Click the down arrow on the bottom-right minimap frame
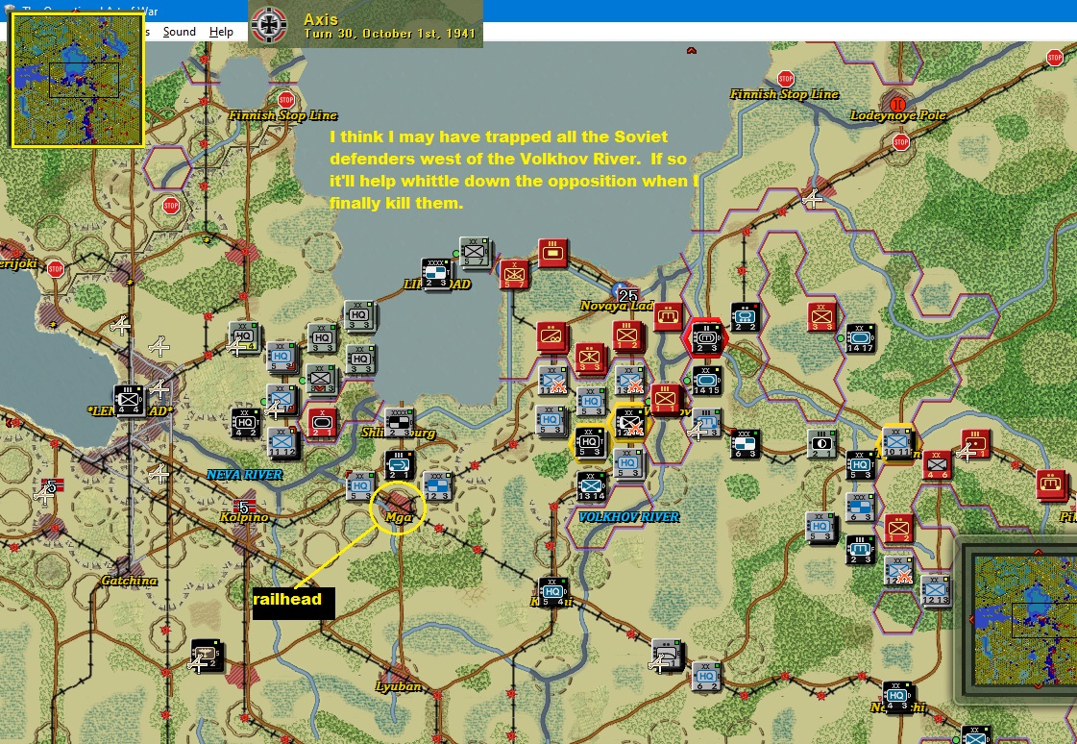 (x=1038, y=685)
